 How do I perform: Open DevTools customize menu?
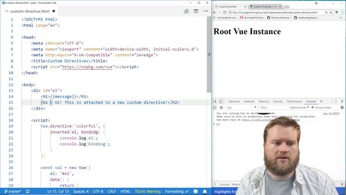click(336, 101)
